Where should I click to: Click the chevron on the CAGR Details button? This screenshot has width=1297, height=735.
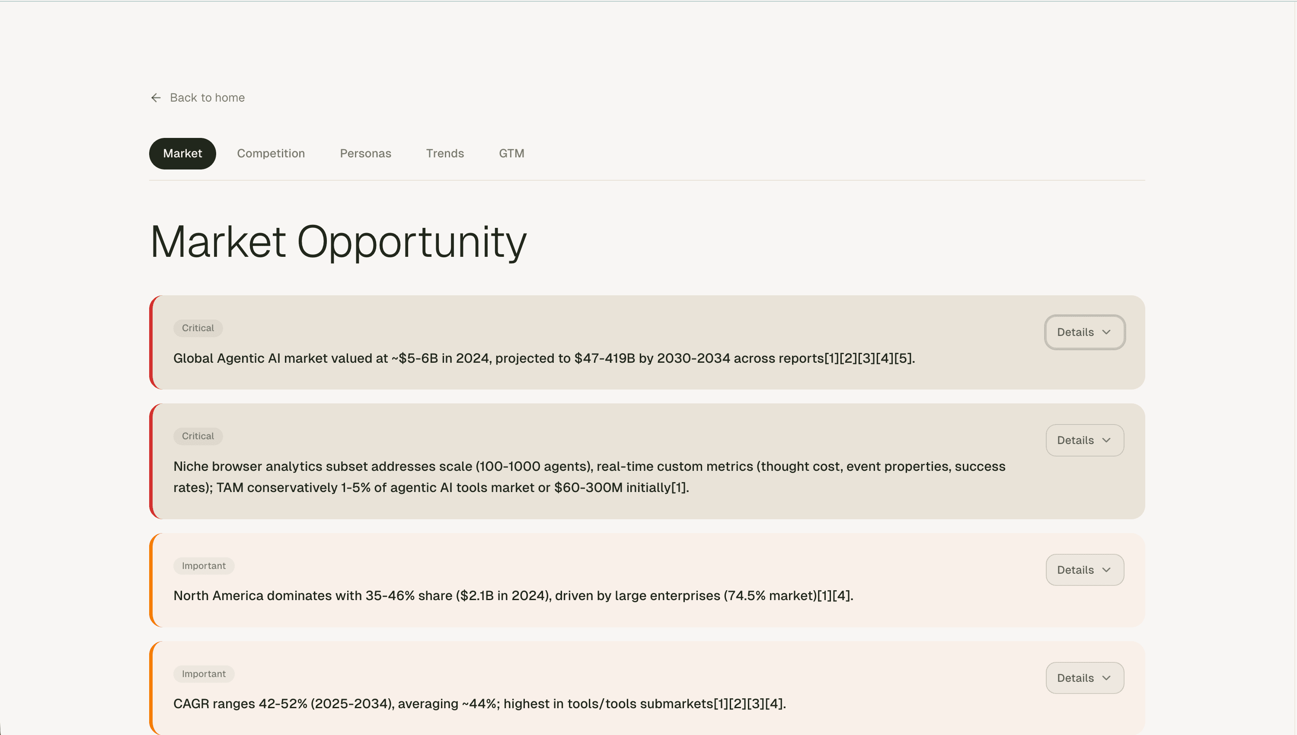[1107, 678]
